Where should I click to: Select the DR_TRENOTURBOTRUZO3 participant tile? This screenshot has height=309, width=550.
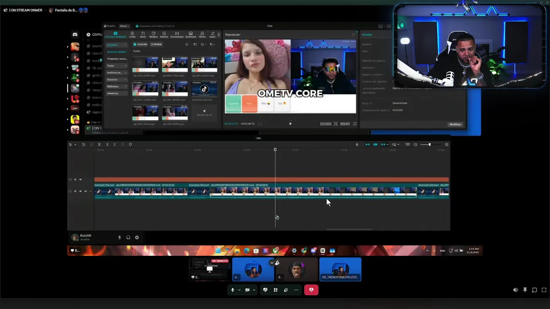(x=340, y=270)
